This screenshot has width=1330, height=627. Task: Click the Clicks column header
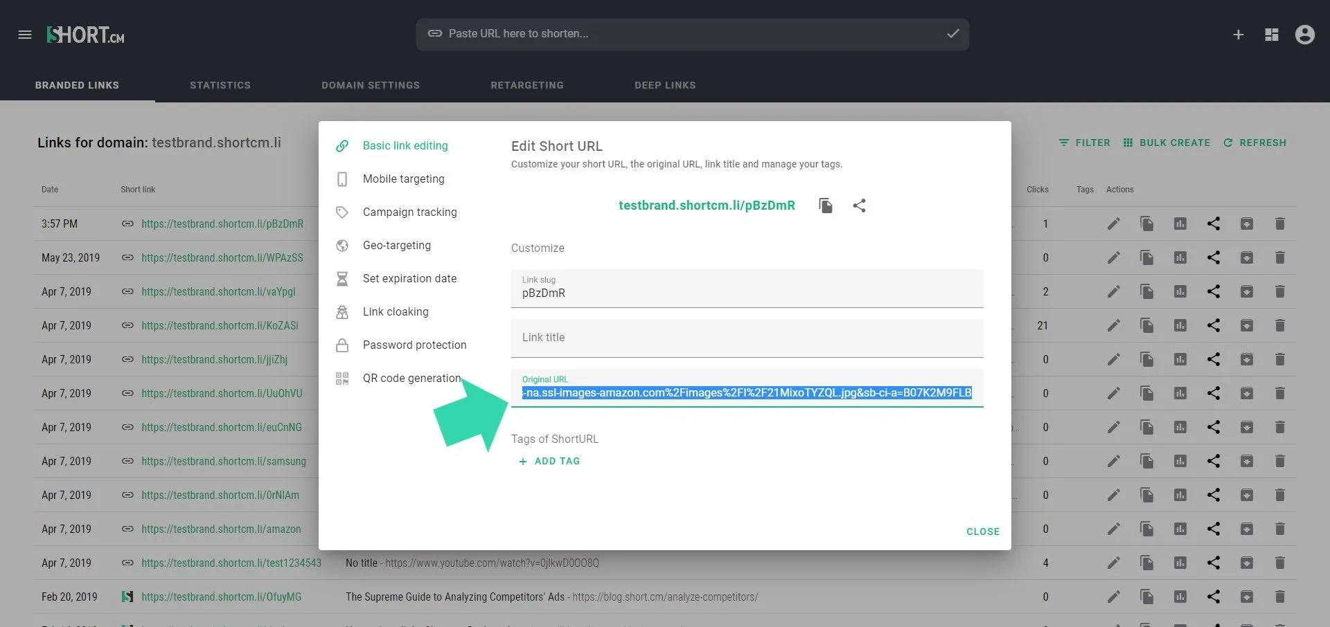coord(1037,190)
